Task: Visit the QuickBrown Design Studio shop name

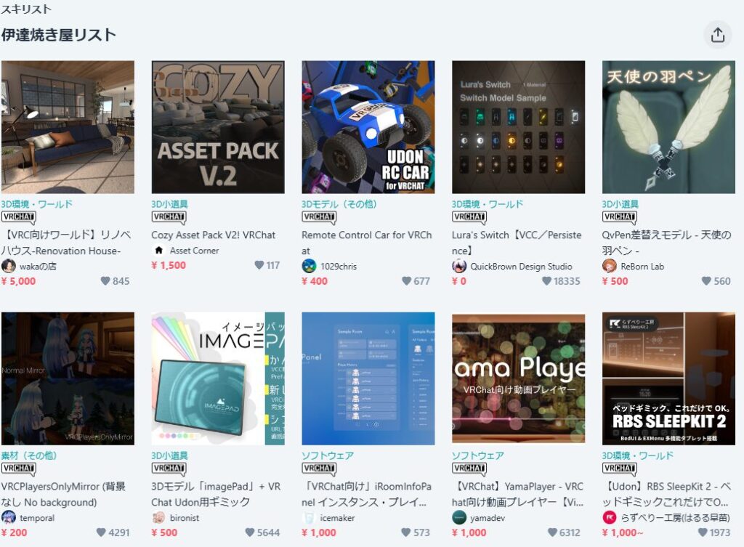Action: [521, 266]
